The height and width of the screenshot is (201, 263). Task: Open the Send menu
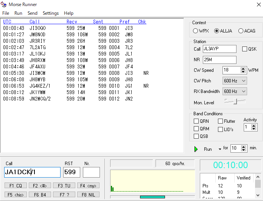click(33, 13)
